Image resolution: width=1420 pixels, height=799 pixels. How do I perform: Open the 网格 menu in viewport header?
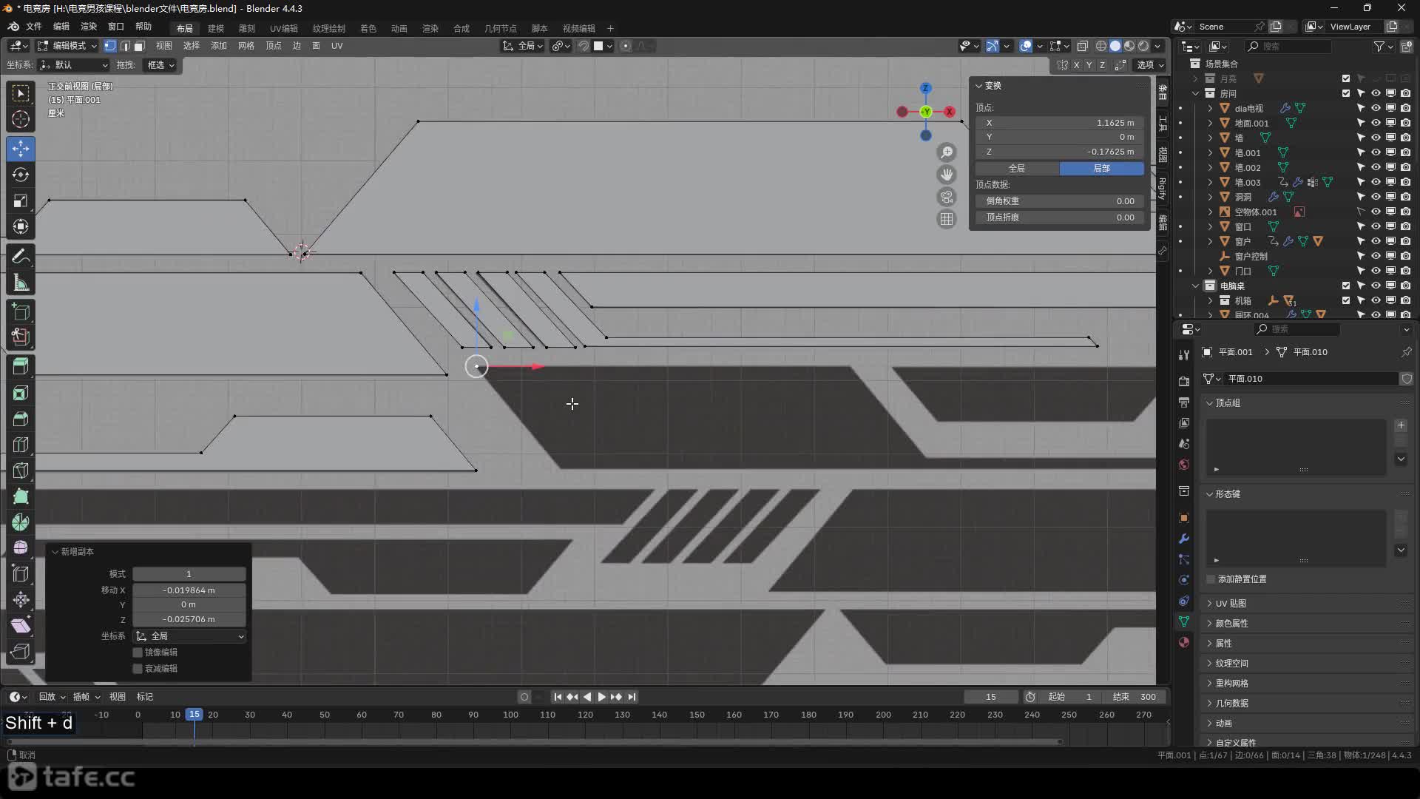coord(246,46)
